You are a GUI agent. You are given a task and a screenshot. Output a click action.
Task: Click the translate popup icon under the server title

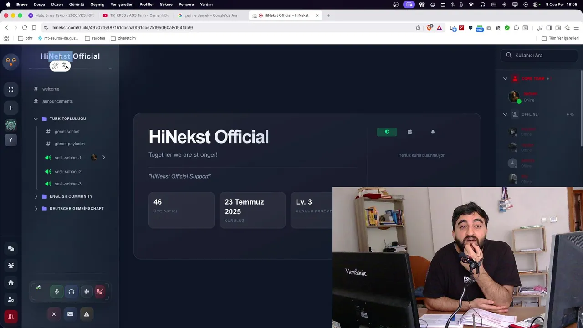click(65, 66)
